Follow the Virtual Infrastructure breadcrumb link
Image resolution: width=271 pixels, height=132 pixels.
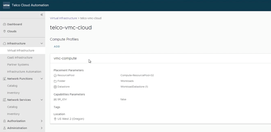coord(63,18)
